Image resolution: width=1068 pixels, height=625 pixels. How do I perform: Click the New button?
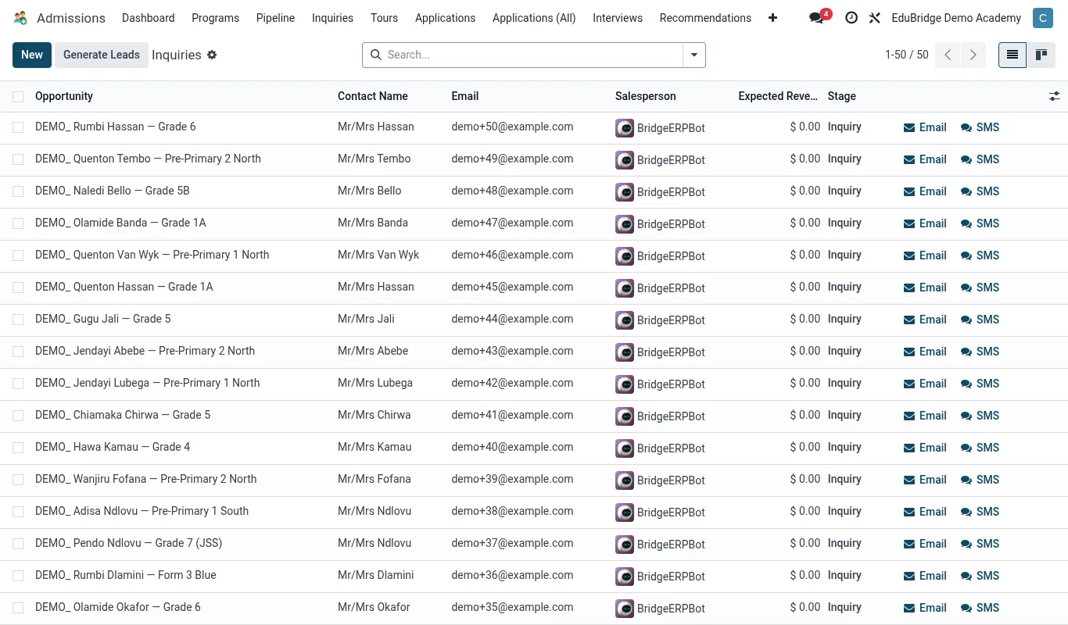(32, 55)
